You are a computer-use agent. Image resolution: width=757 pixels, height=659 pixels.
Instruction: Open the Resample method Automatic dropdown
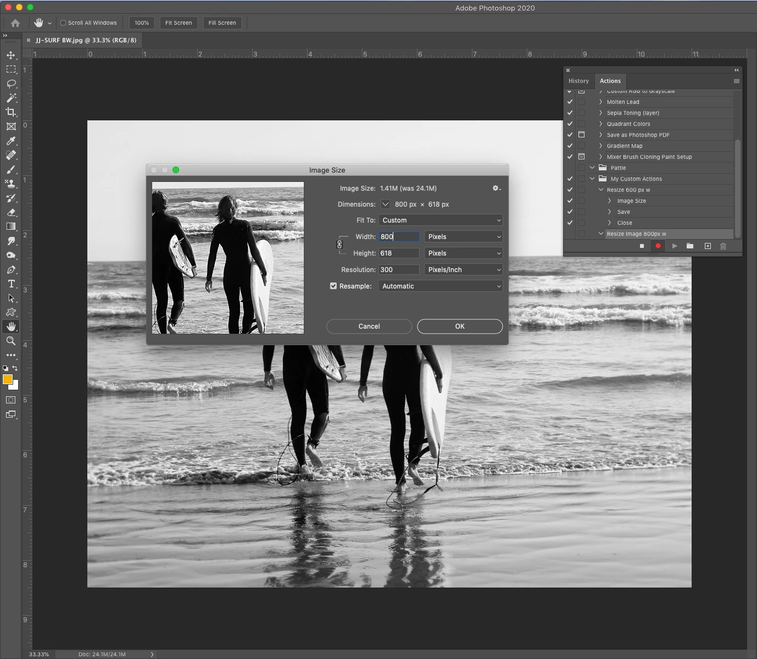[x=441, y=286]
